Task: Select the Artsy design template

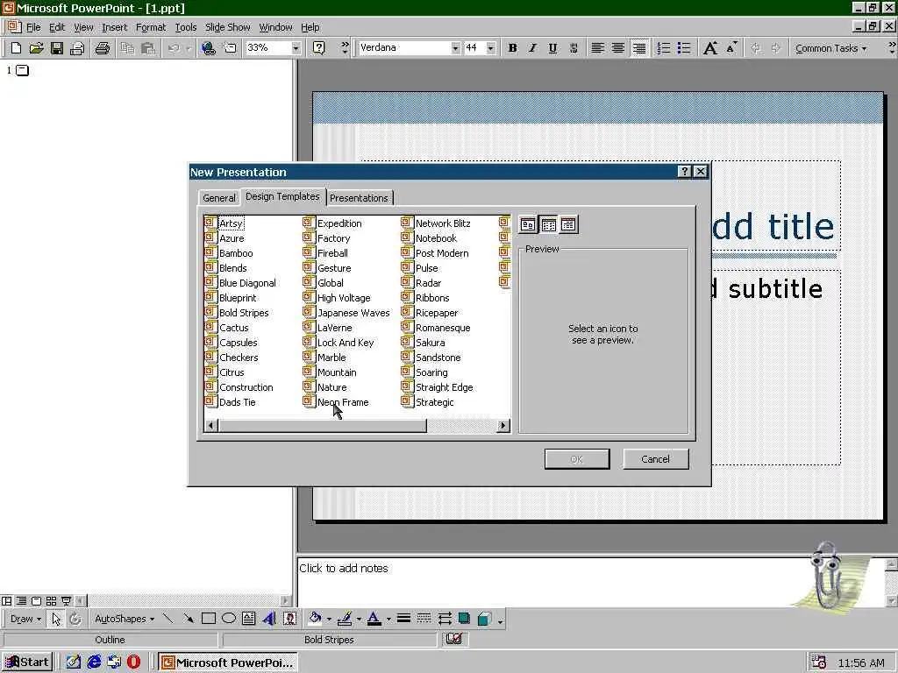Action: [224, 223]
